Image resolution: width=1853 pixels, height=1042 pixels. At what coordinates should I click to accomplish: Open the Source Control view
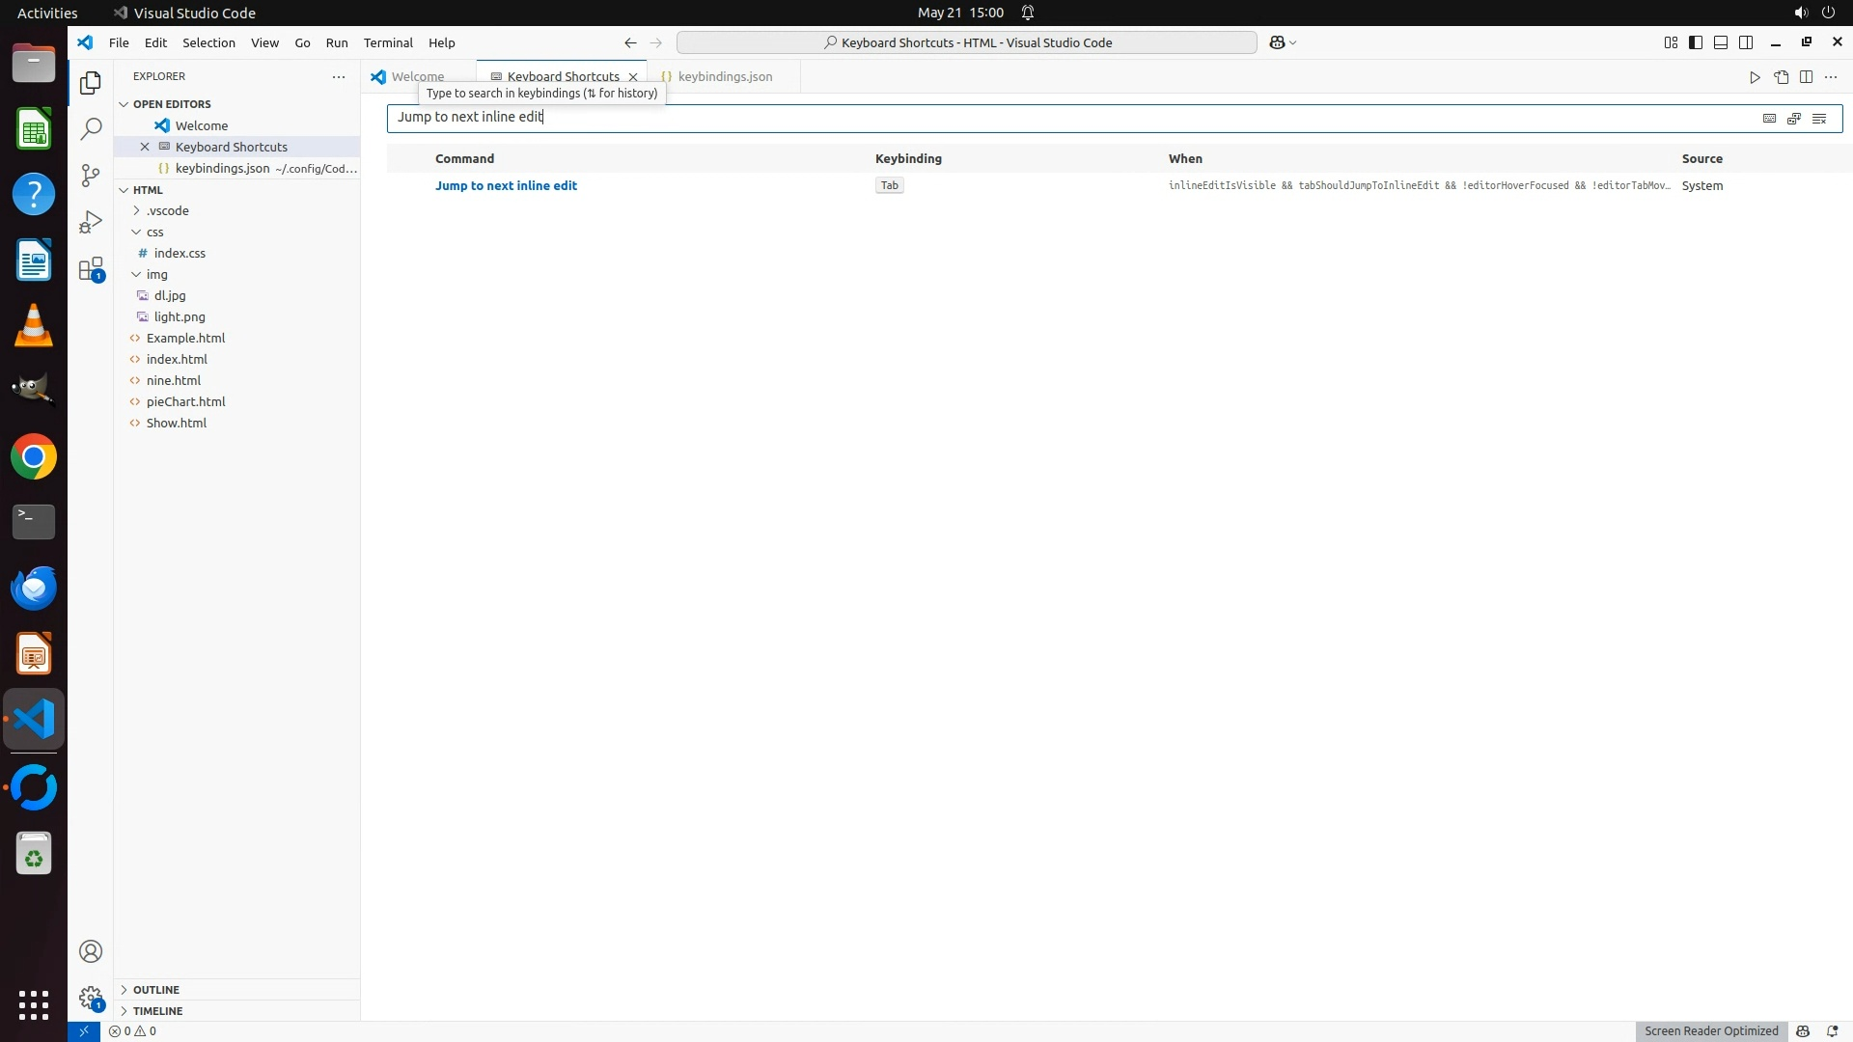tap(91, 176)
